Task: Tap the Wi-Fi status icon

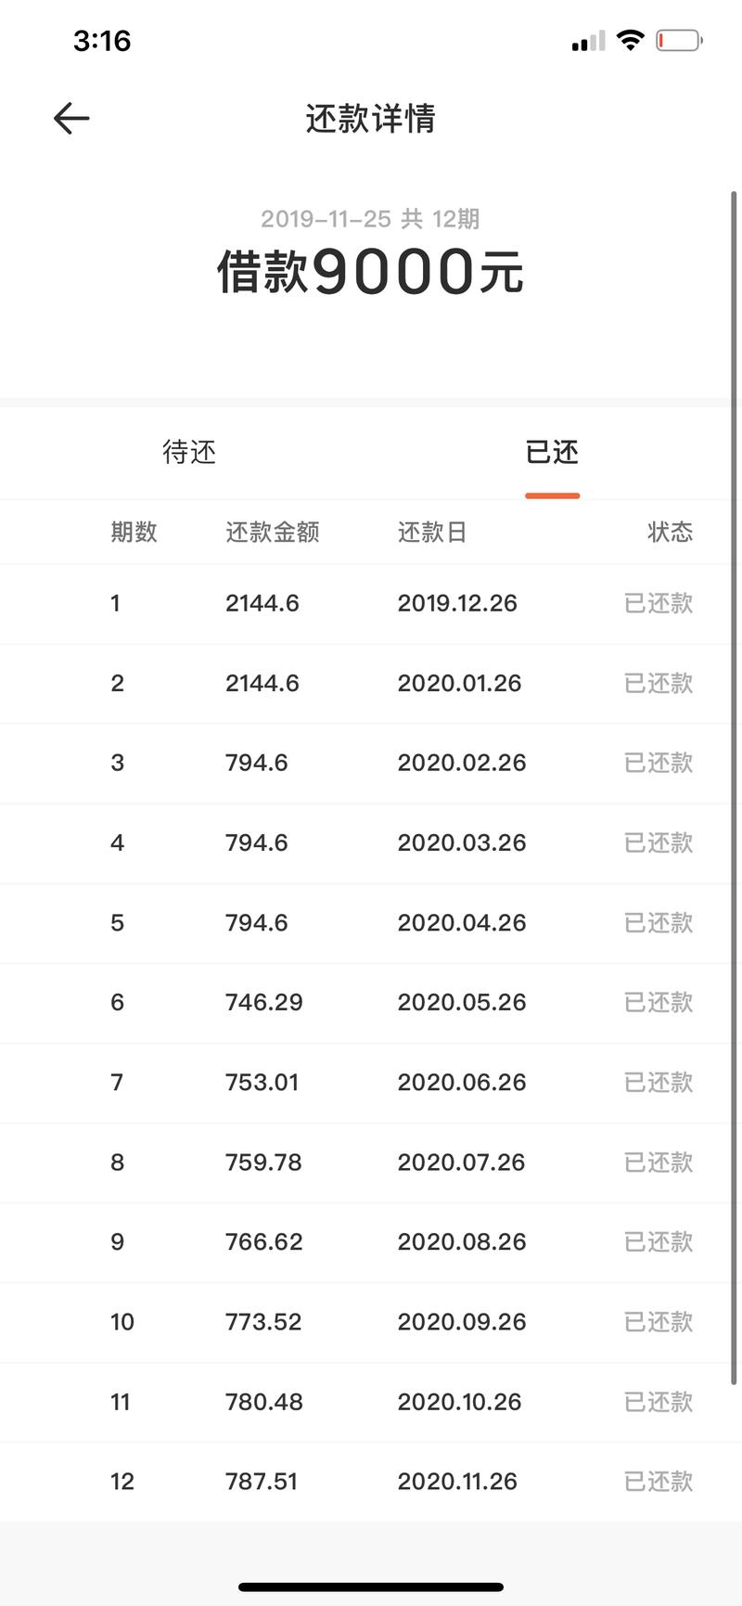Action: point(631,41)
